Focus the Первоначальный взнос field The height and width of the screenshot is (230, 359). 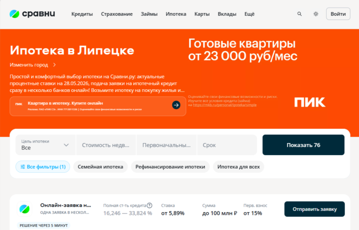coord(166,145)
